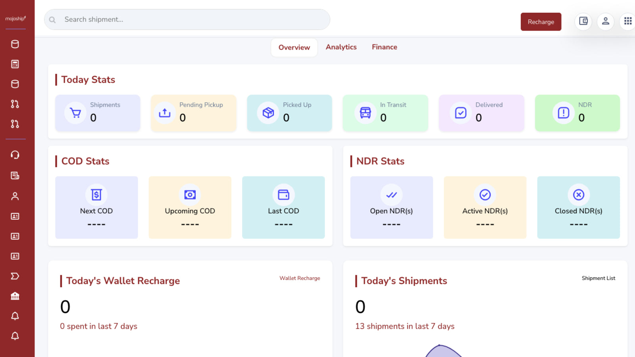The height and width of the screenshot is (357, 635).
Task: Open the Upcoming COD card
Action: coord(190,207)
